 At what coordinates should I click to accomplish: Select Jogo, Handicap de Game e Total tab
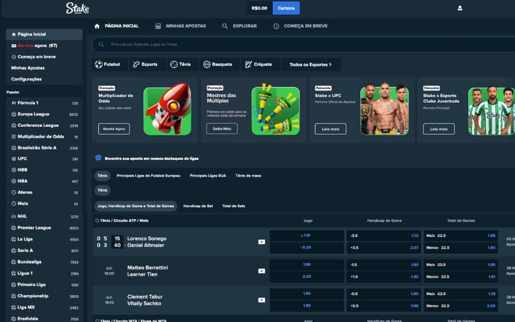136,206
